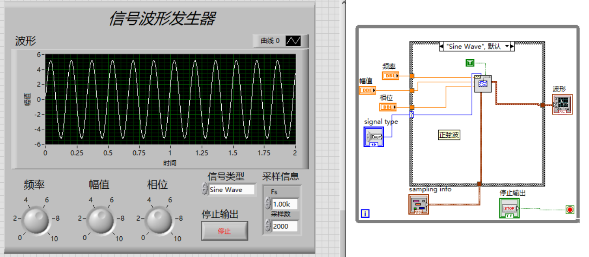Select the 相位 DBL terminal in block diagram
The height and width of the screenshot is (257, 589).
(x=388, y=107)
